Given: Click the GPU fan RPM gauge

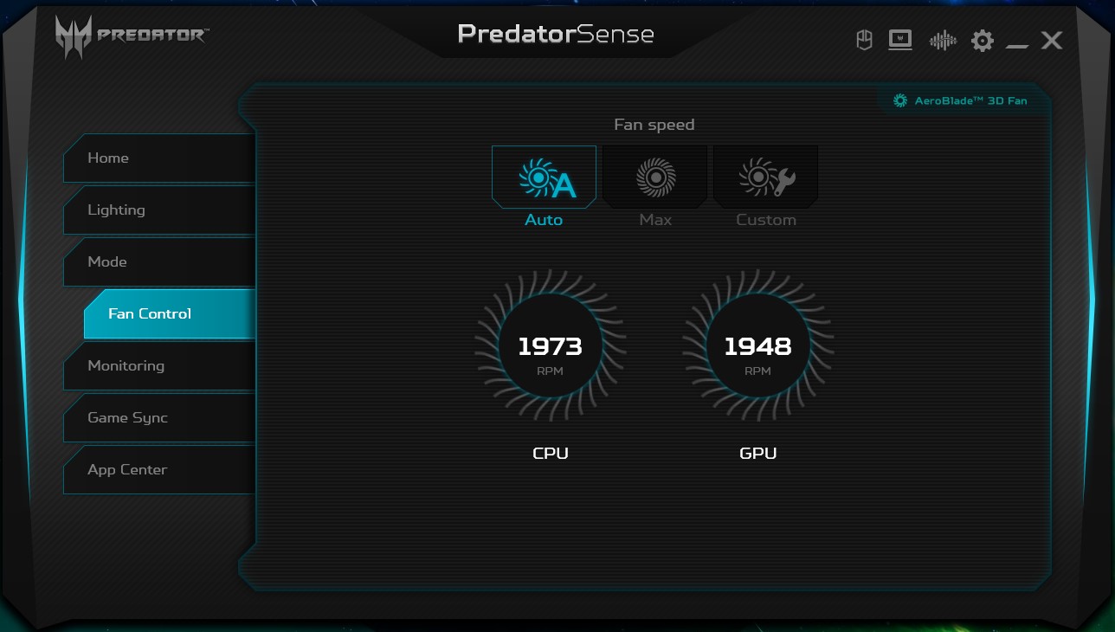Looking at the screenshot, I should point(758,346).
